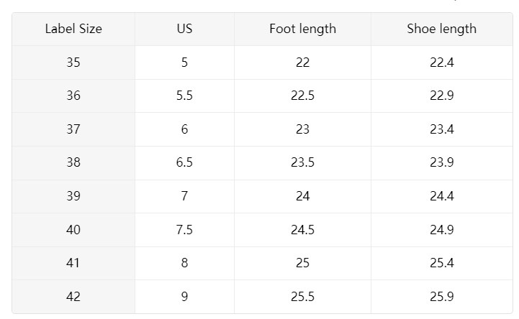Click shoe length 25.9 cell
This screenshot has width=519, height=319.
pos(442,297)
